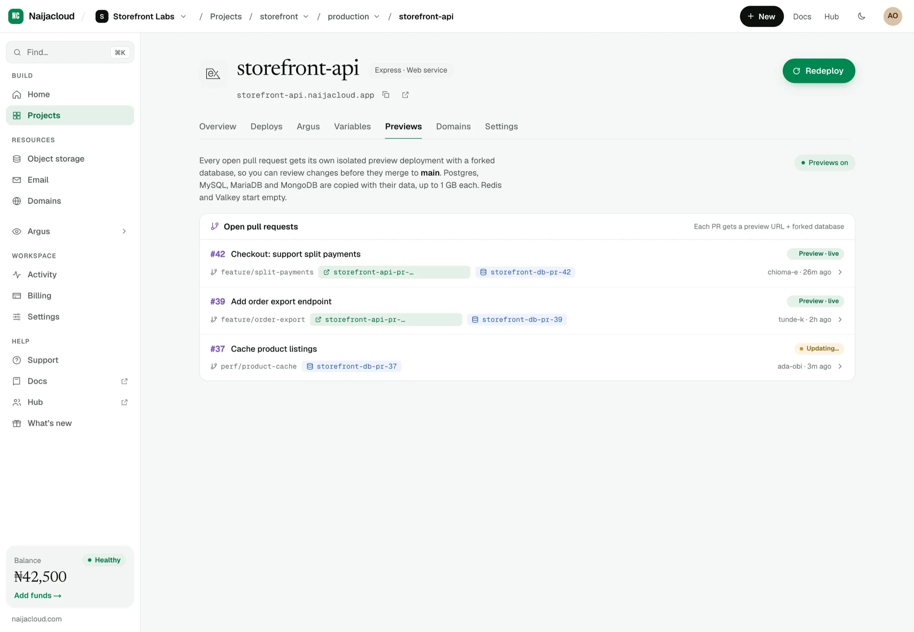Screen dimensions: 914x632
Task: Click the Redeploy button
Action: [x=818, y=71]
